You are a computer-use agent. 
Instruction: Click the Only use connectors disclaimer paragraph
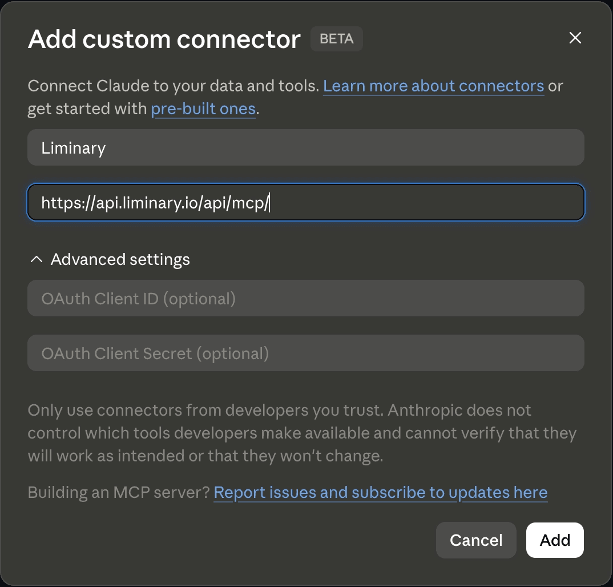(x=302, y=433)
